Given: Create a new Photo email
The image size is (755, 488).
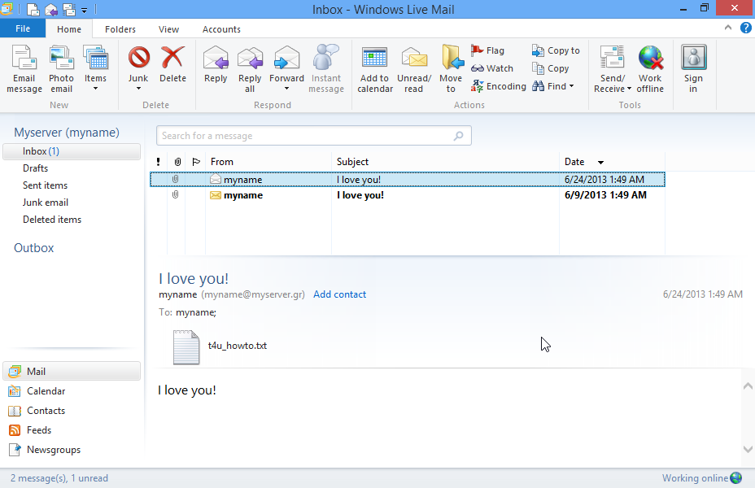Looking at the screenshot, I should 61,69.
